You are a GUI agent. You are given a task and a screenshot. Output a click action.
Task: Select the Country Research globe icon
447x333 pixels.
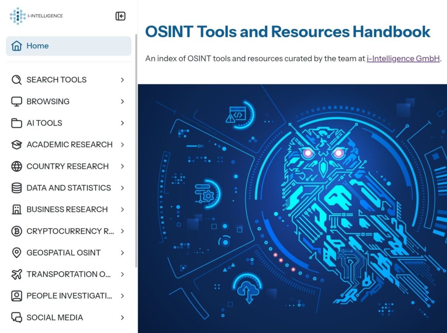pyautogui.click(x=16, y=166)
